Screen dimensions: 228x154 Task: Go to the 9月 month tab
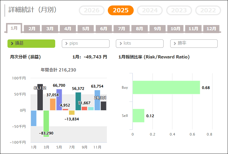pyautogui.click(x=157, y=29)
